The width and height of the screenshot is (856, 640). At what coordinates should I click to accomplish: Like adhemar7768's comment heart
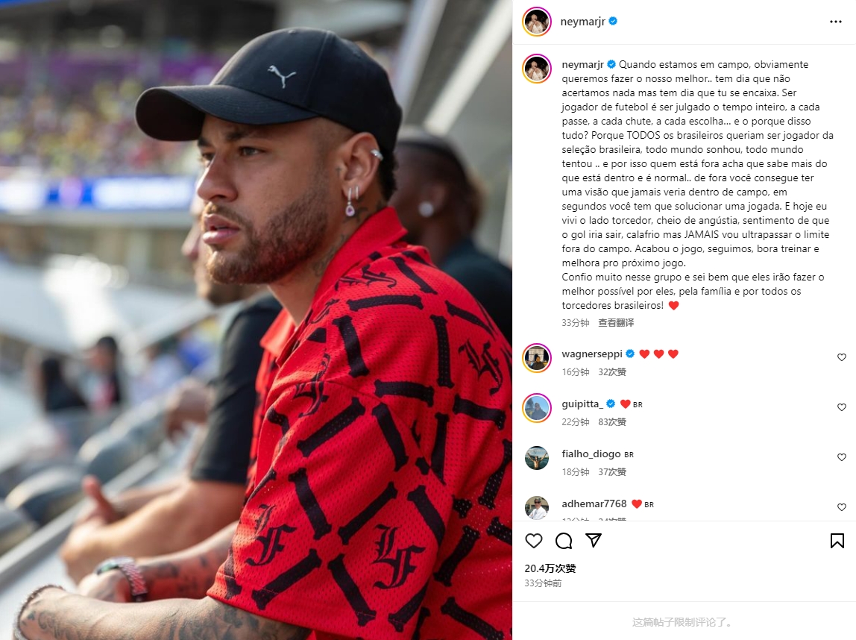point(841,507)
